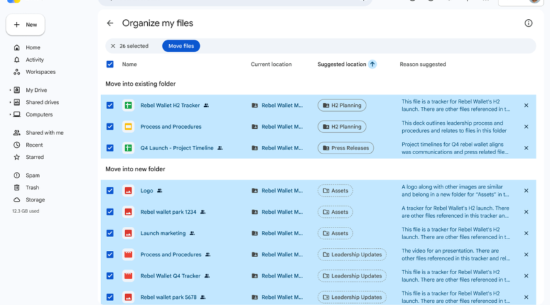Uncheck Rebel wallet park 1234 checkbox
This screenshot has height=305, width=550.
(110, 212)
